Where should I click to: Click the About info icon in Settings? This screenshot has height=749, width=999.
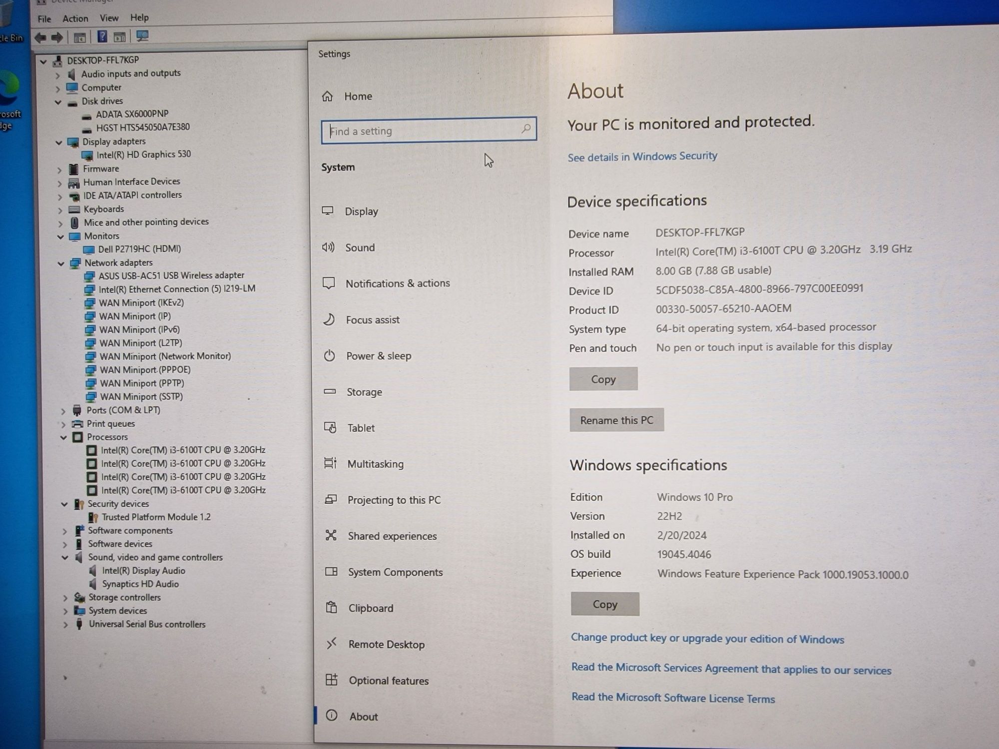(x=332, y=715)
